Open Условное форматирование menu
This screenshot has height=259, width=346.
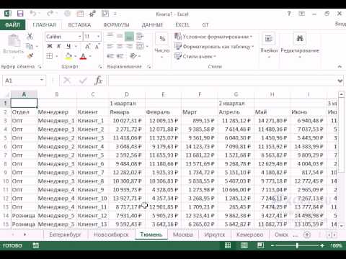point(213,37)
